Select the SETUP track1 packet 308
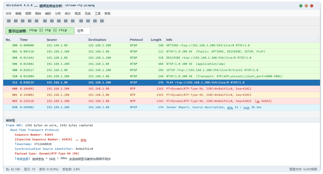Viewport: 323px width, 174px height. (161, 70)
